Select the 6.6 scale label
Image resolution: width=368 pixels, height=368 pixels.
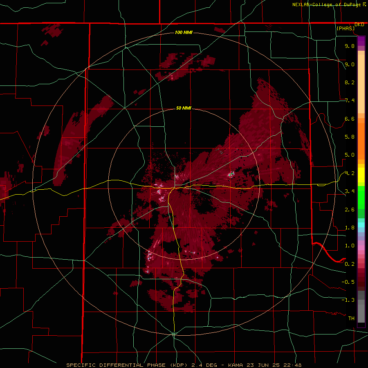[350, 119]
